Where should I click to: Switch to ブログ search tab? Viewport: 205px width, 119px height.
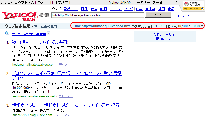[x=128, y=9]
